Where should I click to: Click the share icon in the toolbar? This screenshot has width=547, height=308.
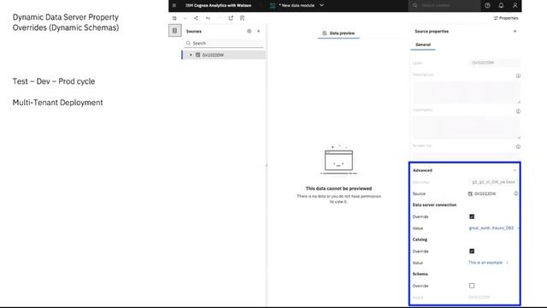(x=196, y=18)
